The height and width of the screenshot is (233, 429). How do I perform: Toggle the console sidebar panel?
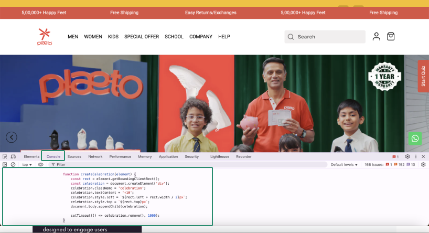point(5,165)
